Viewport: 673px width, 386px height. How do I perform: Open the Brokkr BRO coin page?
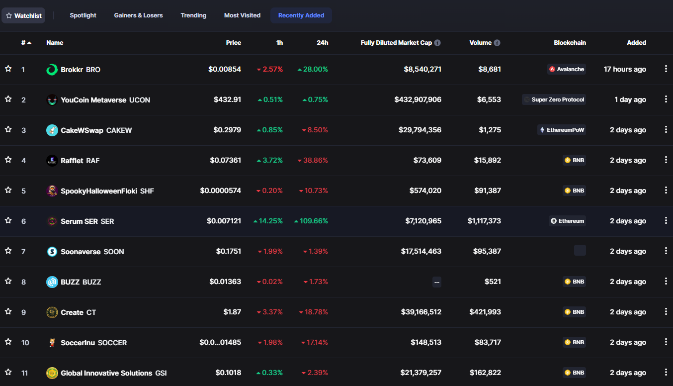pos(74,70)
